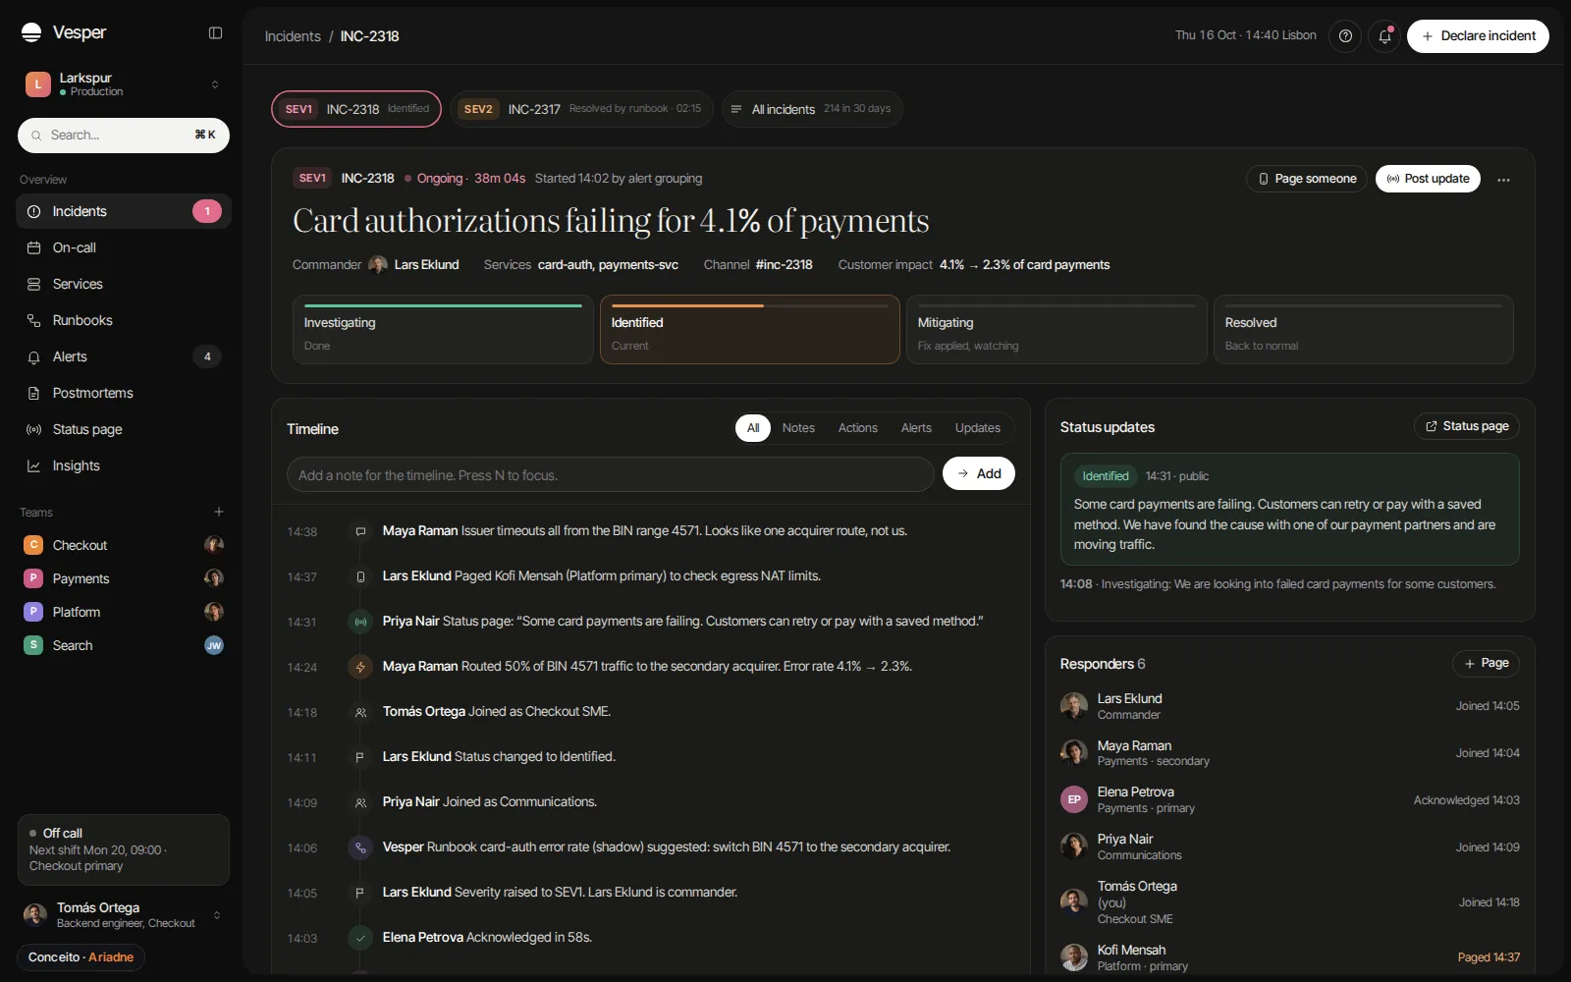Click the pager icon on 14:37 entry
The image size is (1571, 982).
click(360, 576)
